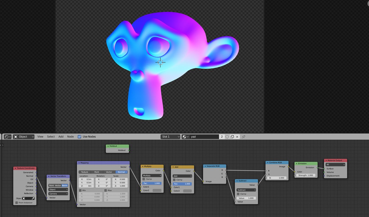
Task: Click the Volume input socket on Material Output
Action: click(x=324, y=172)
